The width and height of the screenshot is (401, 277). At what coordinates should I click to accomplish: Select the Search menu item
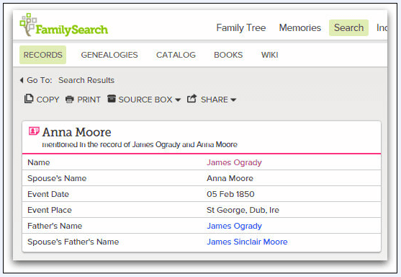[348, 27]
